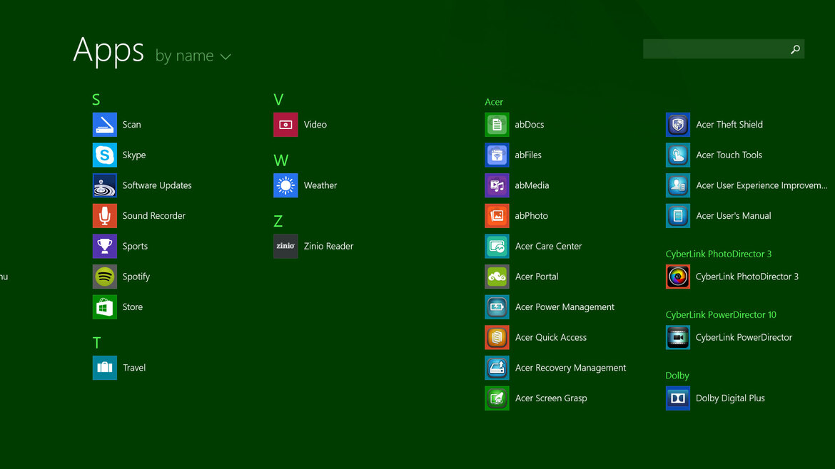The width and height of the screenshot is (835, 469).
Task: Launch Acer Touch Tools icon
Action: [x=678, y=155]
